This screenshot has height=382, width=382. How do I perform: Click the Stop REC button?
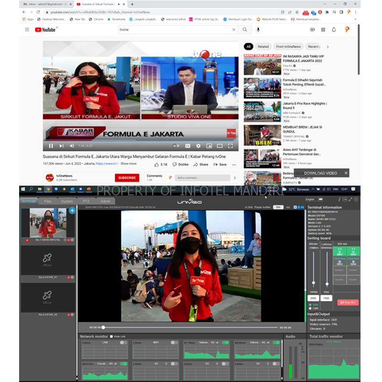coord(348,302)
